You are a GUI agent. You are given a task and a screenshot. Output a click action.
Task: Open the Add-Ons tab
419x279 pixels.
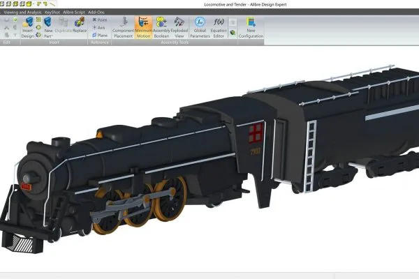click(x=96, y=13)
